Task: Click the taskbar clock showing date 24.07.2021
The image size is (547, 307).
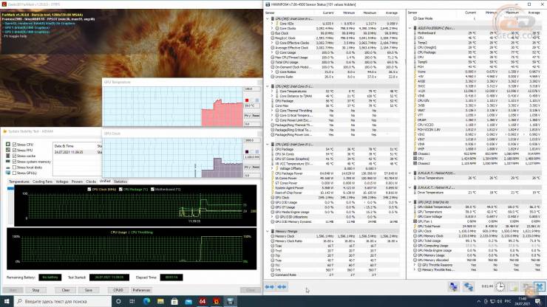Action: pyautogui.click(x=522, y=301)
